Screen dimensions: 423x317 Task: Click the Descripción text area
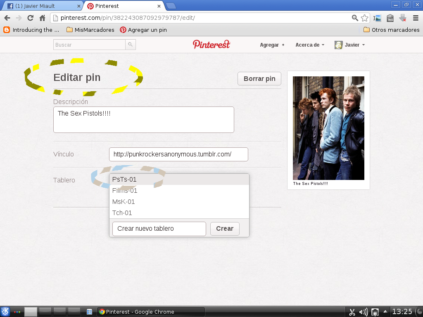143,120
